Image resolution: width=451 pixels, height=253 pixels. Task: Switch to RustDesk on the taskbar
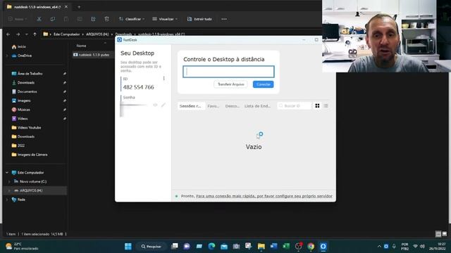point(323,246)
